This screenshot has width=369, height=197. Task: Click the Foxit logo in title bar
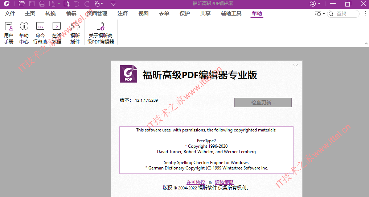[7, 4]
